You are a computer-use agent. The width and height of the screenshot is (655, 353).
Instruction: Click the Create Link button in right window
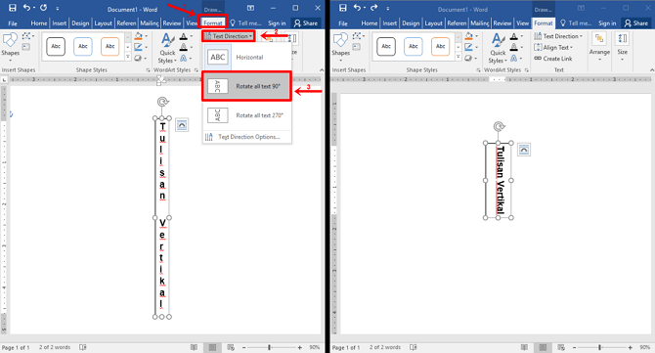point(553,59)
